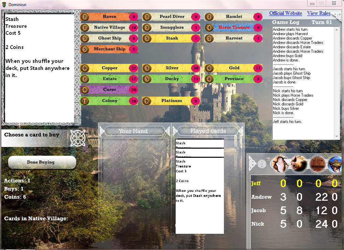The width and height of the screenshot is (344, 250).
Task: Click the remaining-count badge on Province
Action: pos(258,79)
